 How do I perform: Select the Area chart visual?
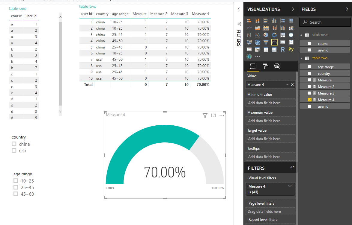(258, 28)
